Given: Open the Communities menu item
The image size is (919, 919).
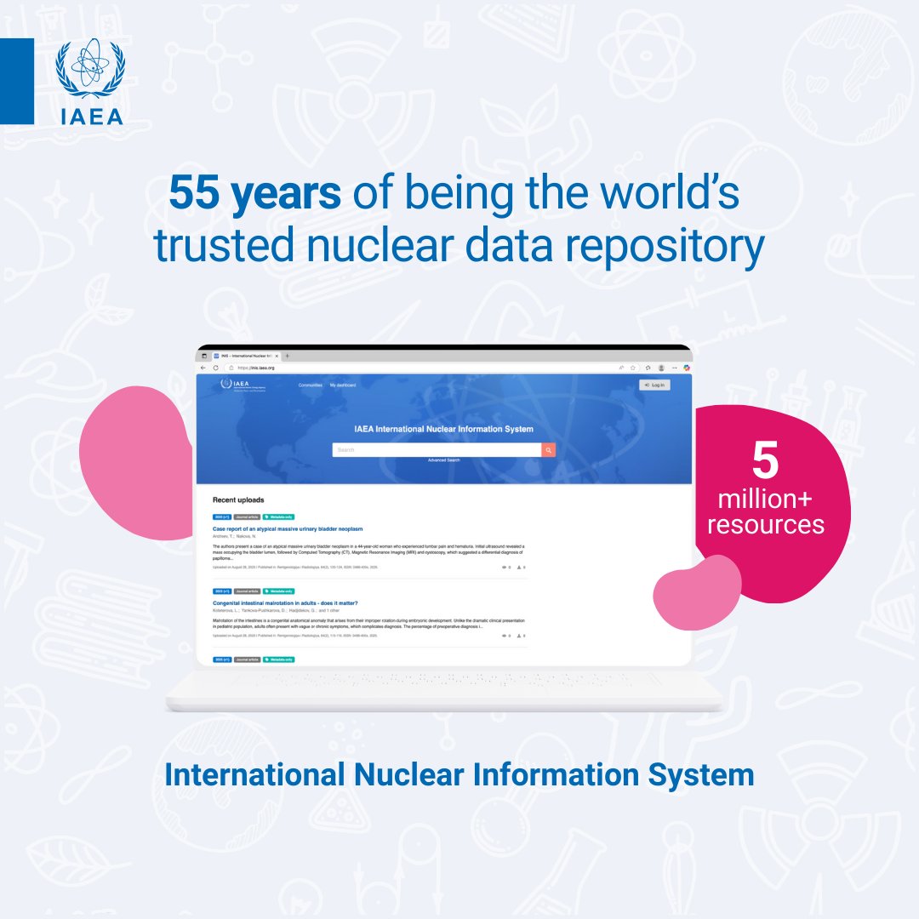Looking at the screenshot, I should click(x=310, y=385).
